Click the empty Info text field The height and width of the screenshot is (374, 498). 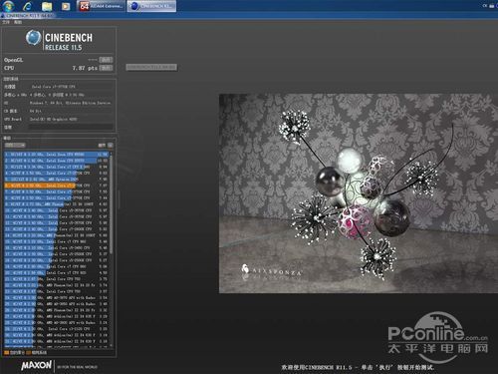71,127
